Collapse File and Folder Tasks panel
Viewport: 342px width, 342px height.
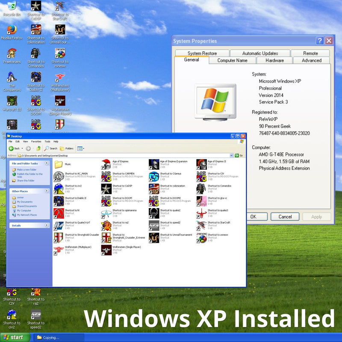47,163
